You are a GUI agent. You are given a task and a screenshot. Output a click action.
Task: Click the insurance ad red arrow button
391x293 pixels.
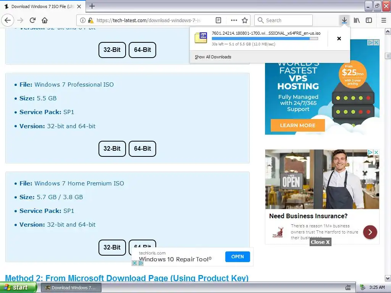370,232
